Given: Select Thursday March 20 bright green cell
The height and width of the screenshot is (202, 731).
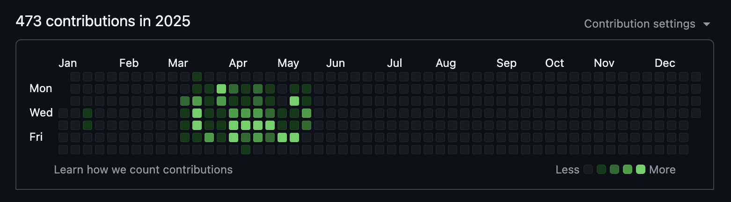Looking at the screenshot, I should point(197,125).
